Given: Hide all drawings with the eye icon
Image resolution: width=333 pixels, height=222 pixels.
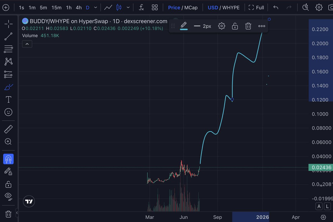Looking at the screenshot, I should (9, 196).
